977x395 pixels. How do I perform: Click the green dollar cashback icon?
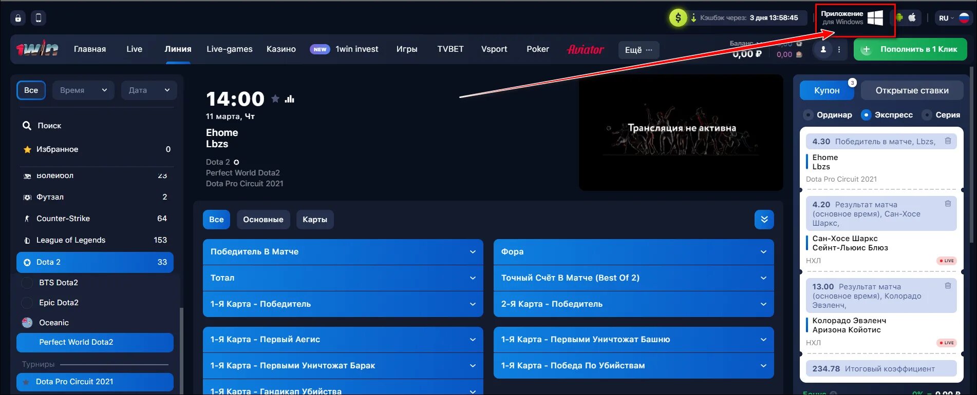coord(678,18)
